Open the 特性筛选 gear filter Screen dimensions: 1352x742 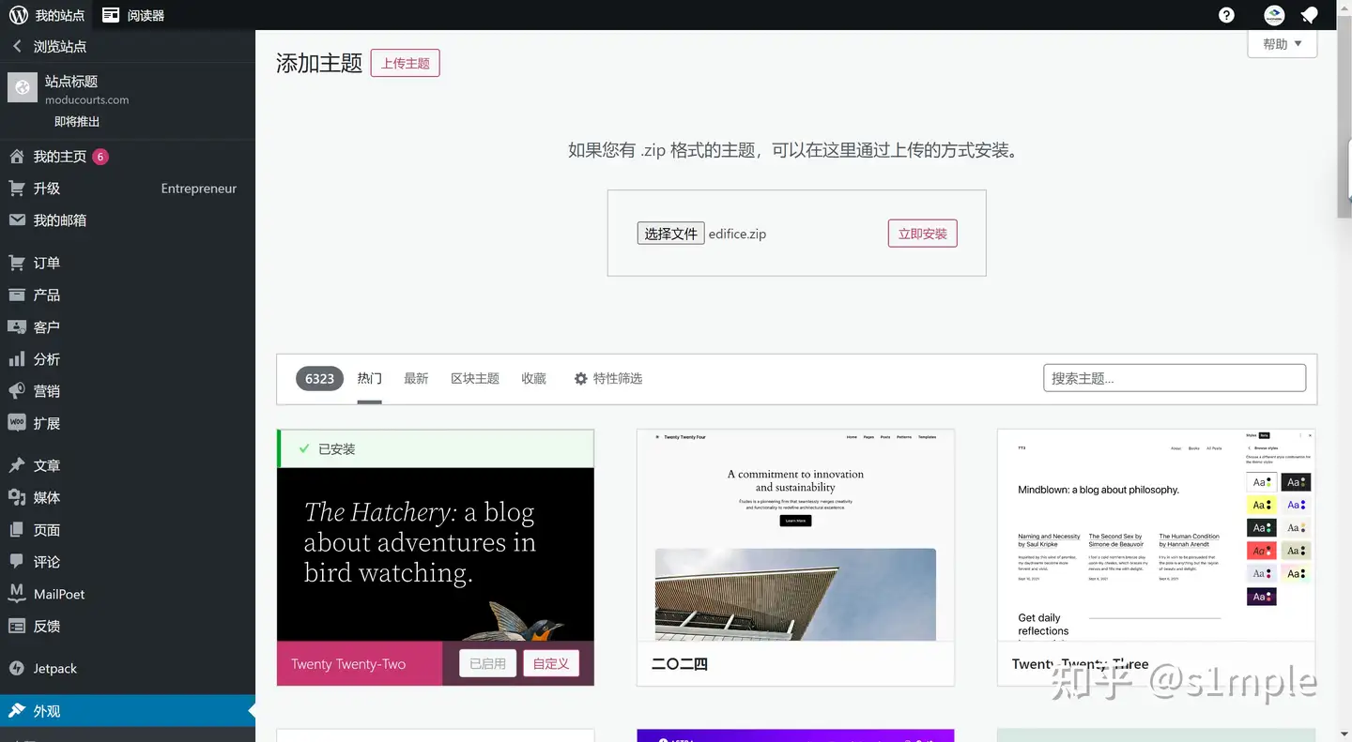(608, 378)
